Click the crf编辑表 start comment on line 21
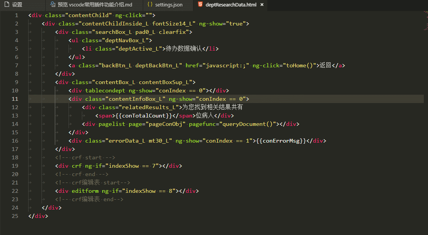 (93, 183)
